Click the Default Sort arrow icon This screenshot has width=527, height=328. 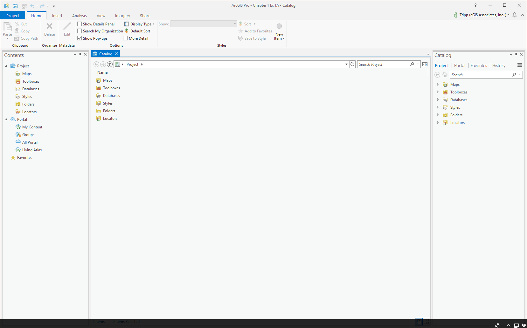[127, 31]
